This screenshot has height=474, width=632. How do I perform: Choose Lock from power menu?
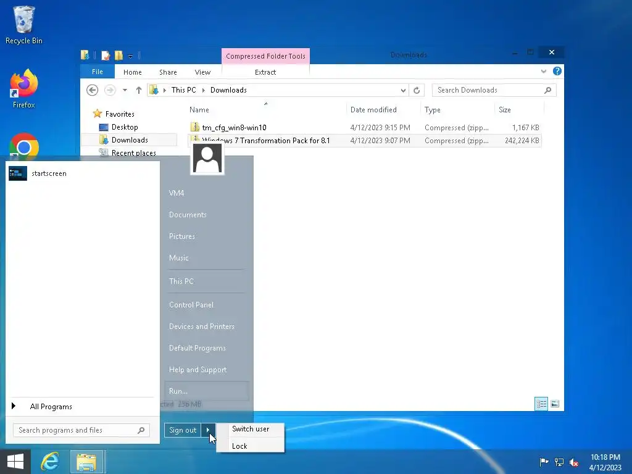pyautogui.click(x=251, y=446)
